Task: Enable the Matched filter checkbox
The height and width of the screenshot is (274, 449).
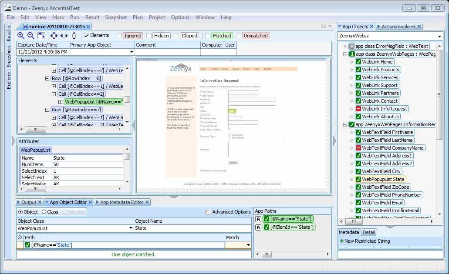Action: pos(208,36)
